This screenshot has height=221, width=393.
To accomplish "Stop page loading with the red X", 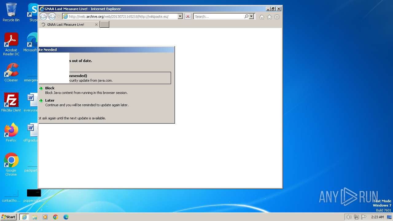I will [x=188, y=17].
